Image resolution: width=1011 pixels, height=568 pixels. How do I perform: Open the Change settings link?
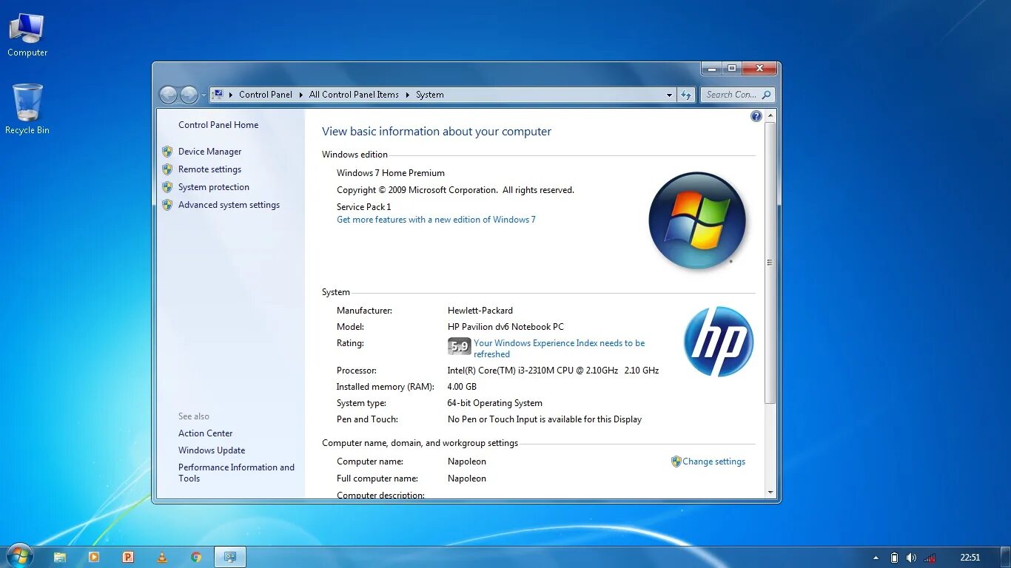point(713,461)
